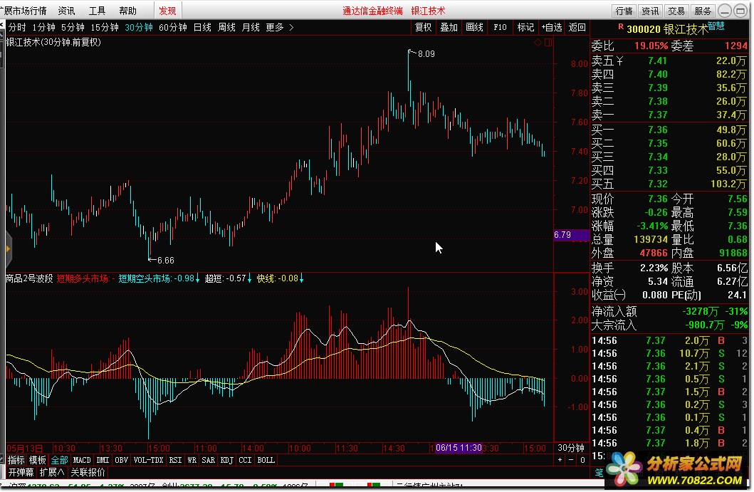Screen dimensions: 754x492
Task: Apply the RSI indicator
Action: point(176,460)
